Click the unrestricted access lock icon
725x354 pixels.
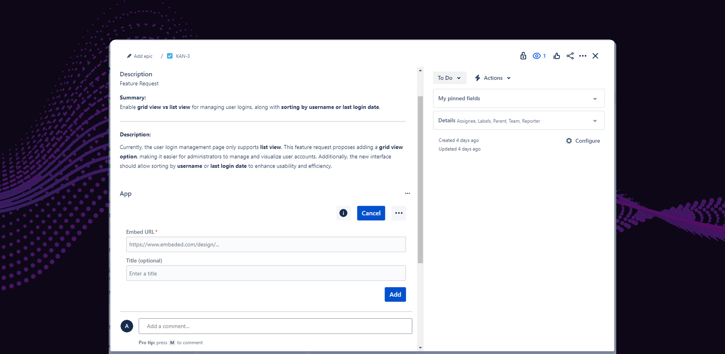point(523,55)
